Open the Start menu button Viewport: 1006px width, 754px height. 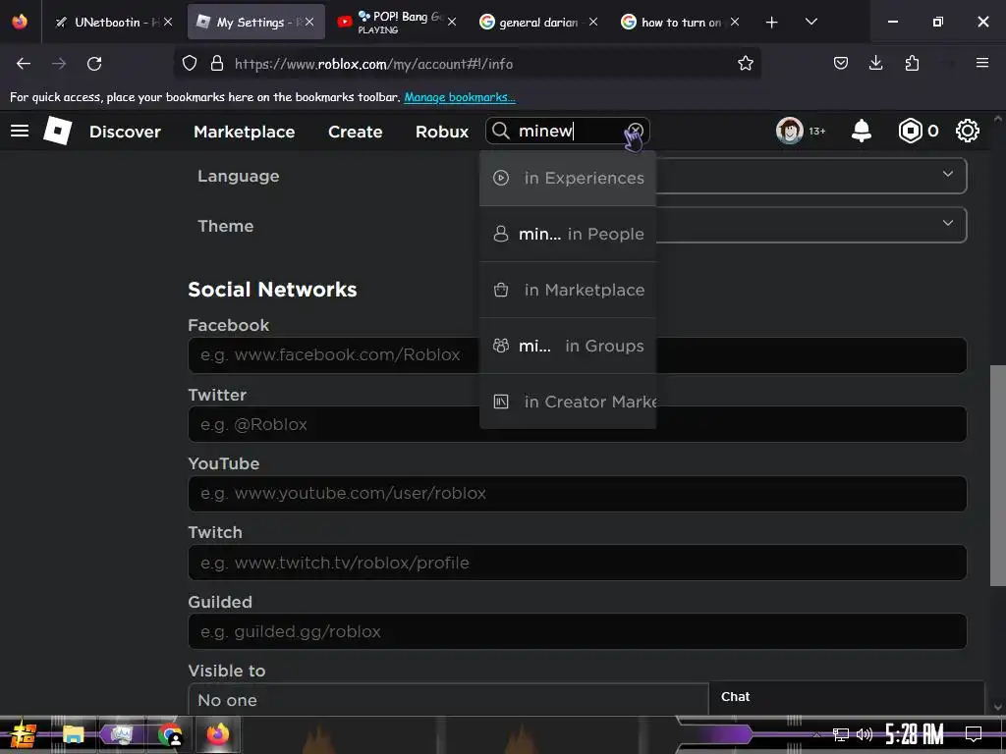coord(24,734)
